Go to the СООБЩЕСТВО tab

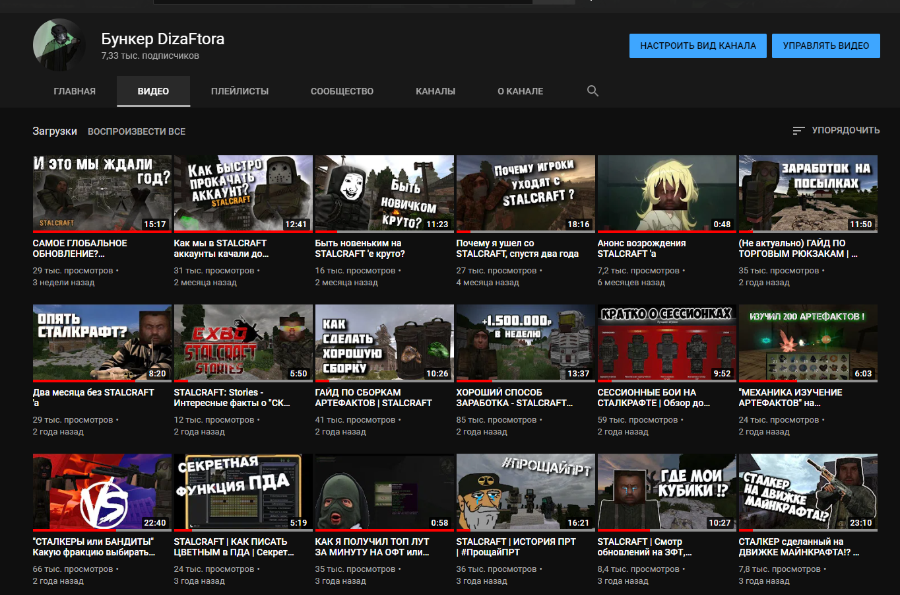pos(342,91)
